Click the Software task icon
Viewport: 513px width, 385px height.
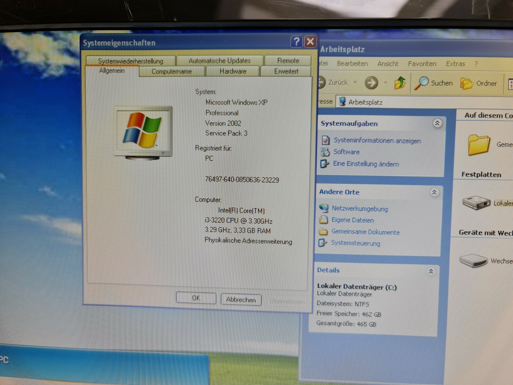[325, 152]
